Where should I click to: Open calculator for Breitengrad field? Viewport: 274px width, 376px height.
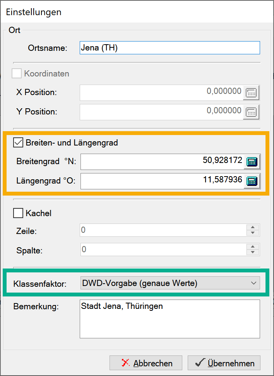click(252, 162)
